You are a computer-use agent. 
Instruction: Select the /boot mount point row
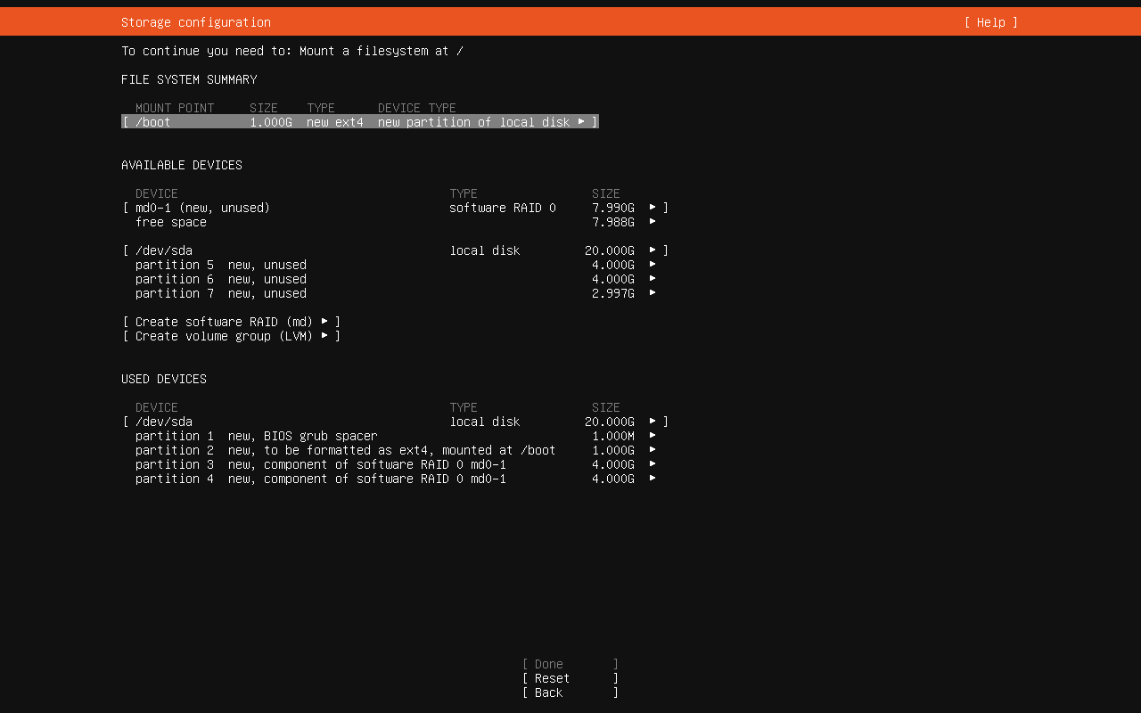[359, 122]
